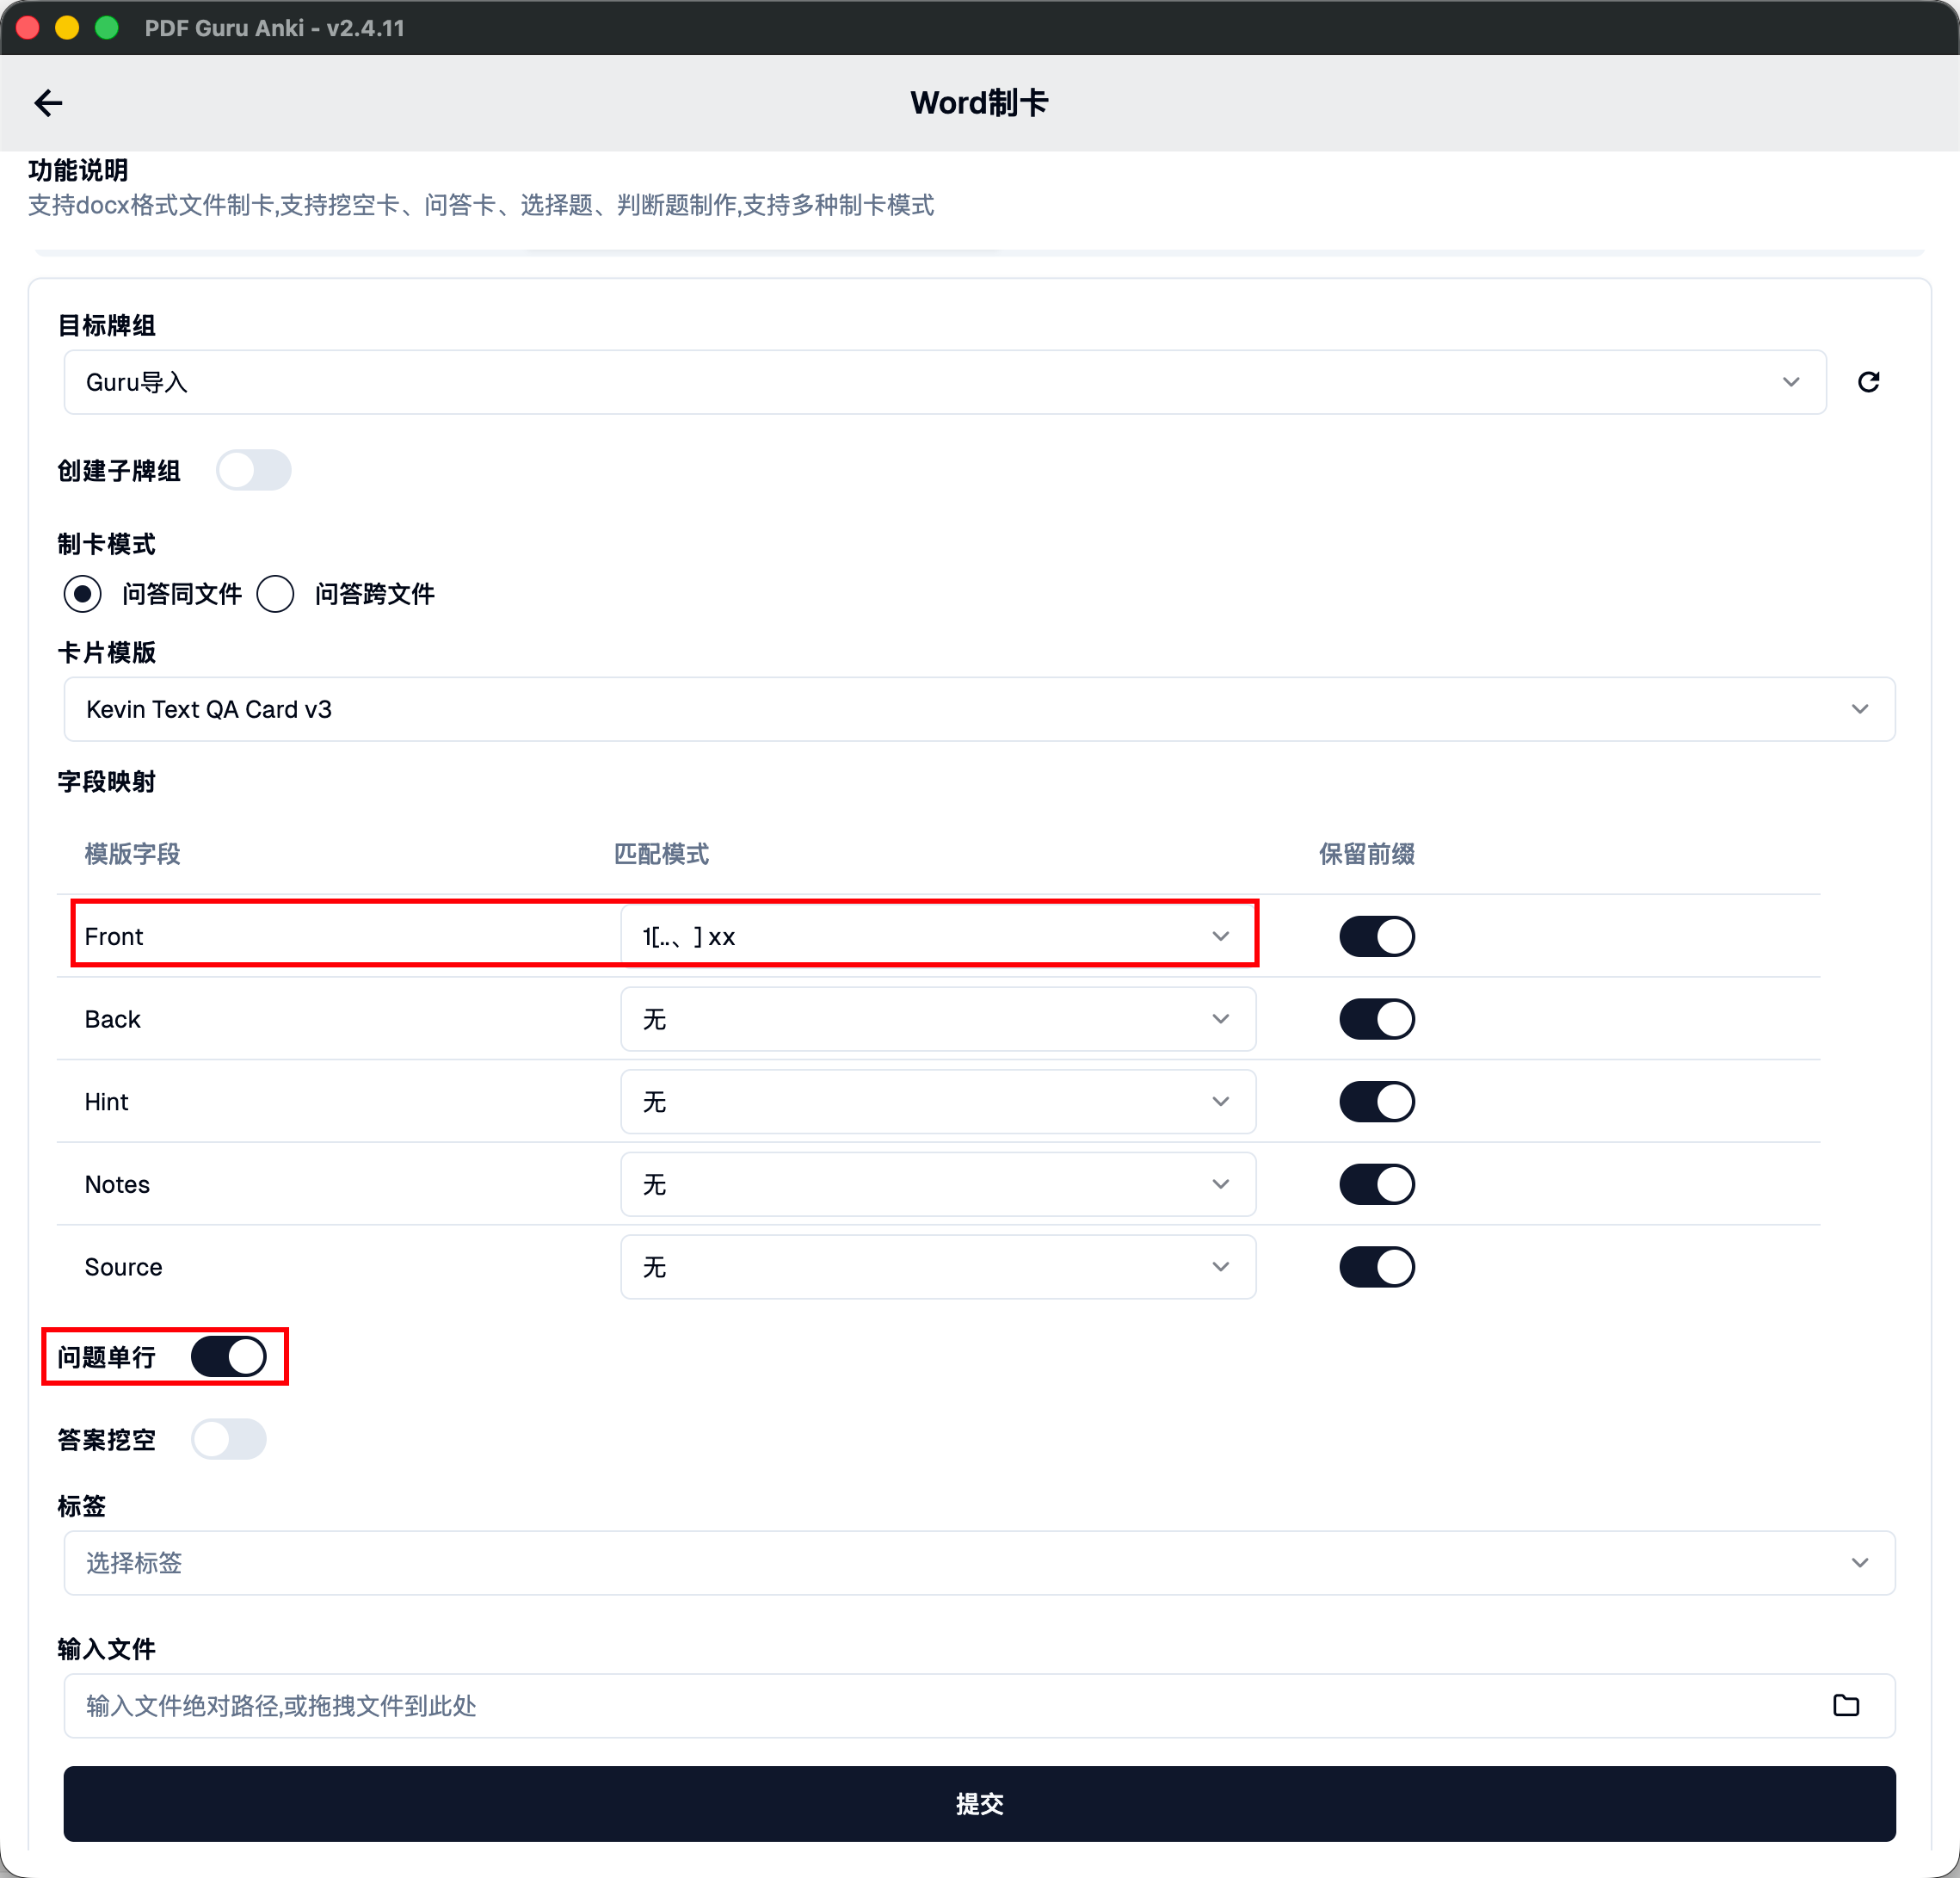Enable the 答案挖空 switch
The height and width of the screenshot is (1878, 1960).
click(229, 1440)
